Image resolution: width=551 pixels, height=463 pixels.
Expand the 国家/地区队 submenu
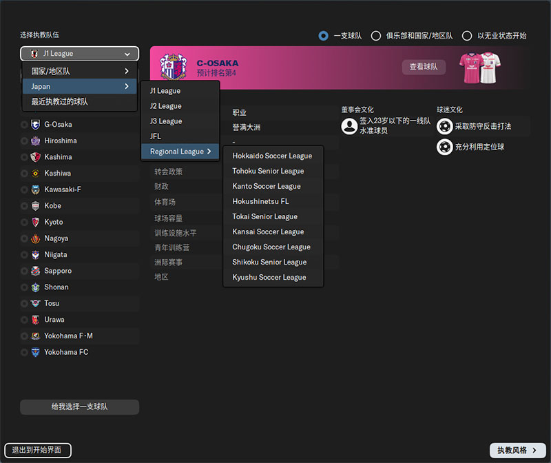[79, 72]
